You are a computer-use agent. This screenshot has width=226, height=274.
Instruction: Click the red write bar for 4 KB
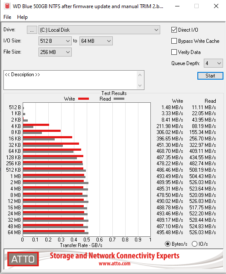(36, 125)
